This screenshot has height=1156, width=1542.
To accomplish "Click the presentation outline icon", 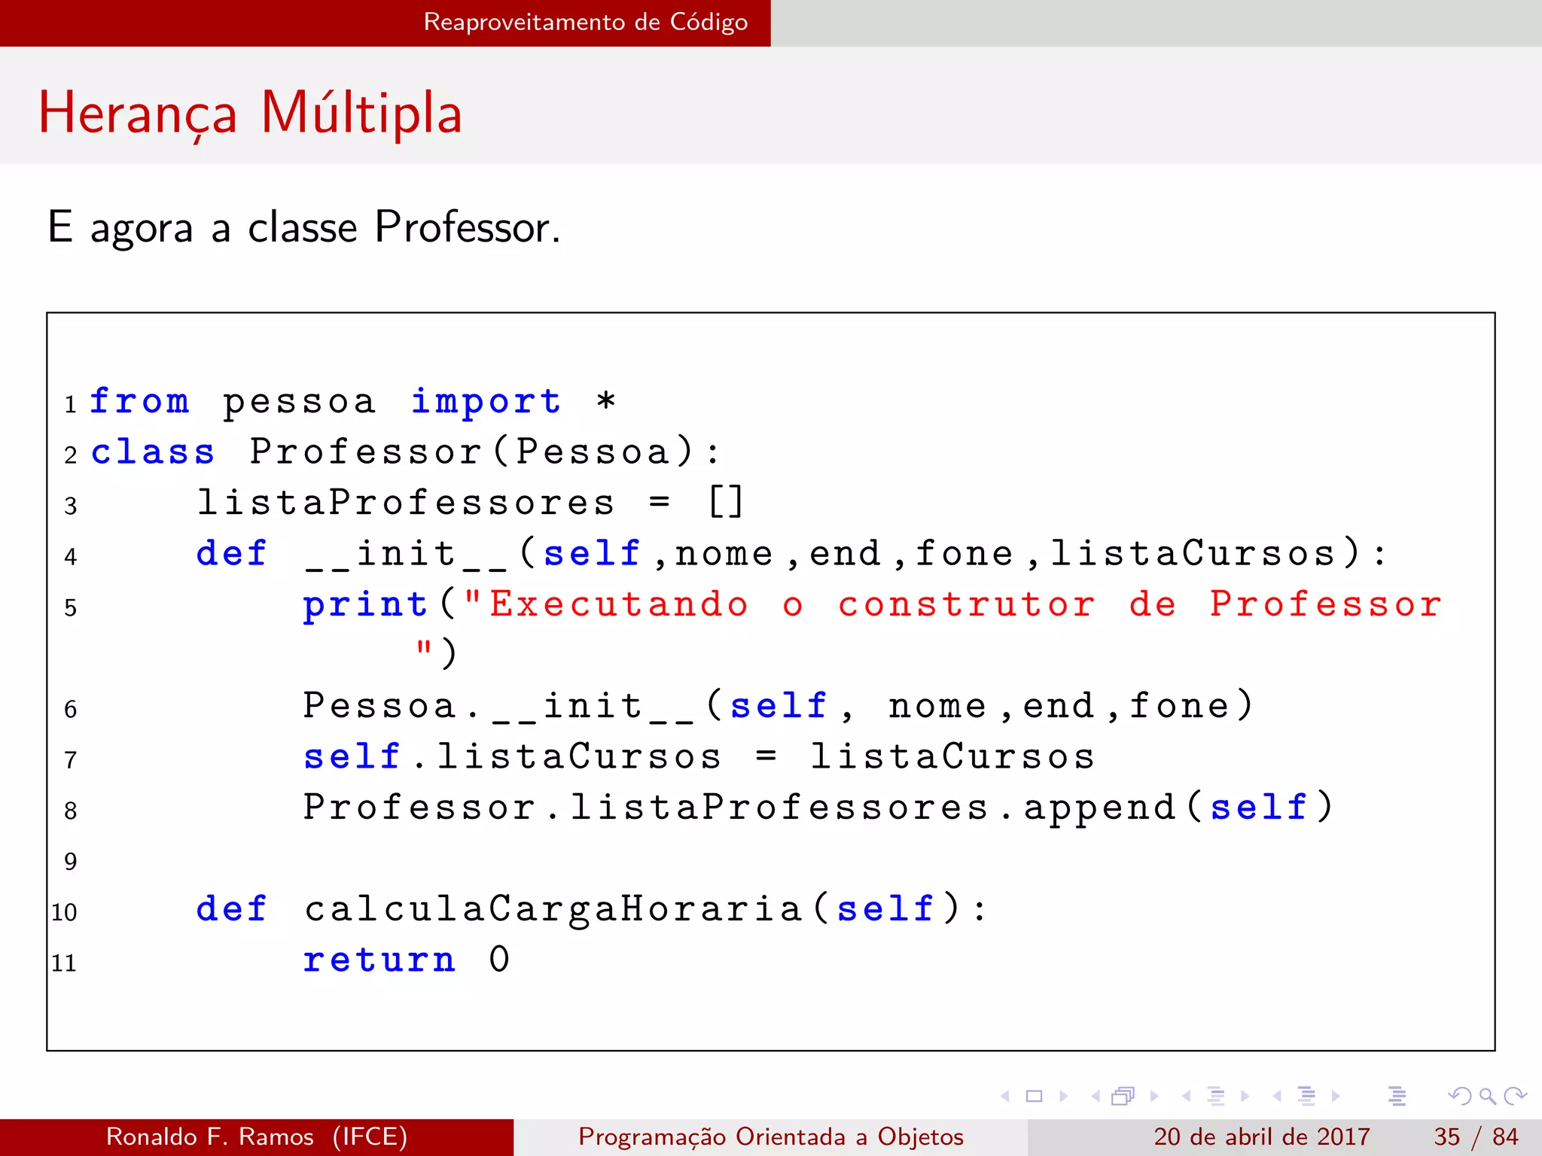I will tap(1397, 1096).
